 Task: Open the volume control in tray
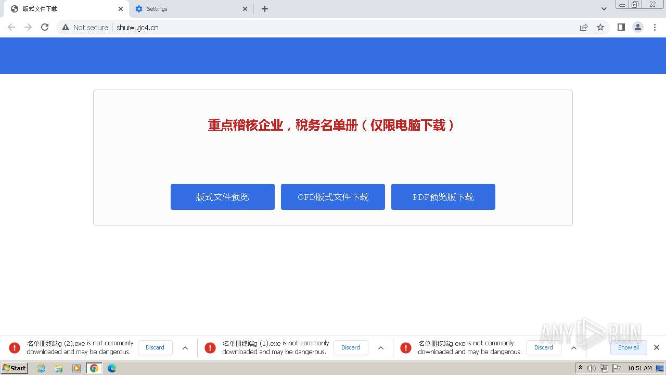click(592, 368)
